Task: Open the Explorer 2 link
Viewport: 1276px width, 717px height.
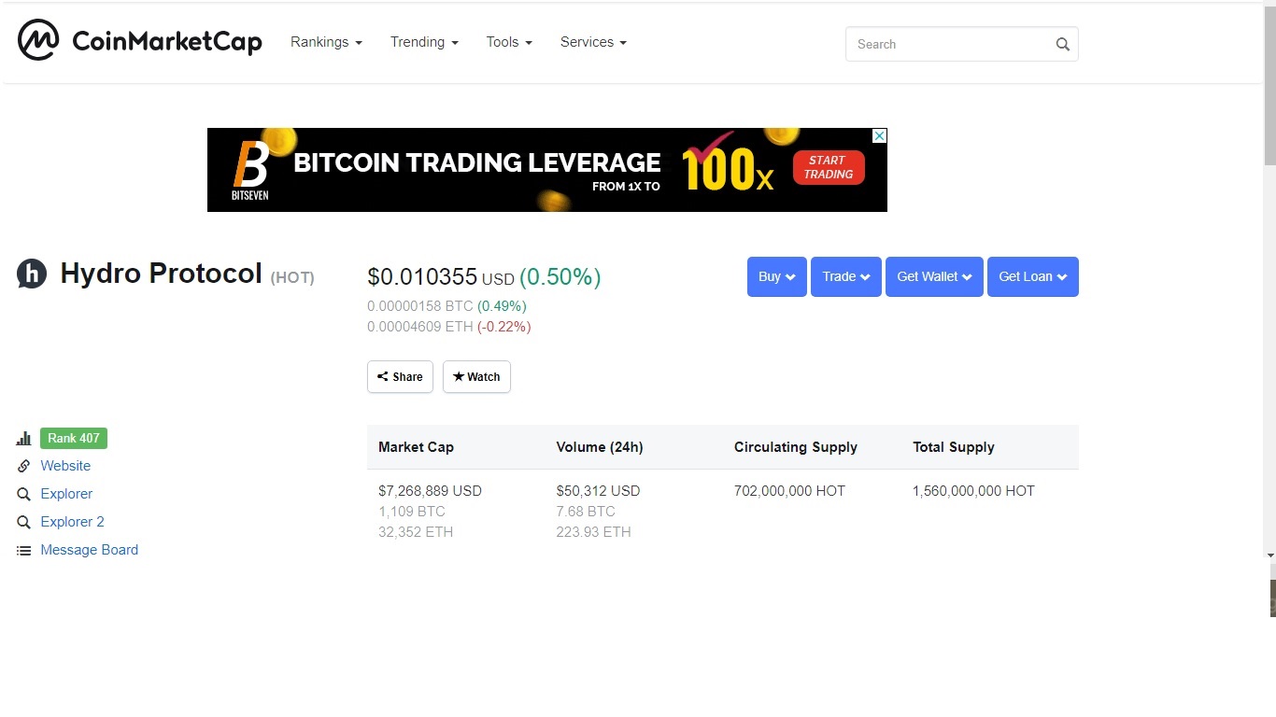Action: tap(72, 522)
